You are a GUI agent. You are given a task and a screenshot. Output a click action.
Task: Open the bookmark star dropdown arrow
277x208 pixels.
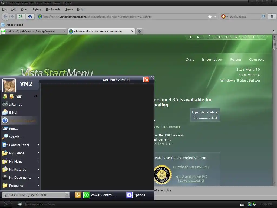[215, 17]
